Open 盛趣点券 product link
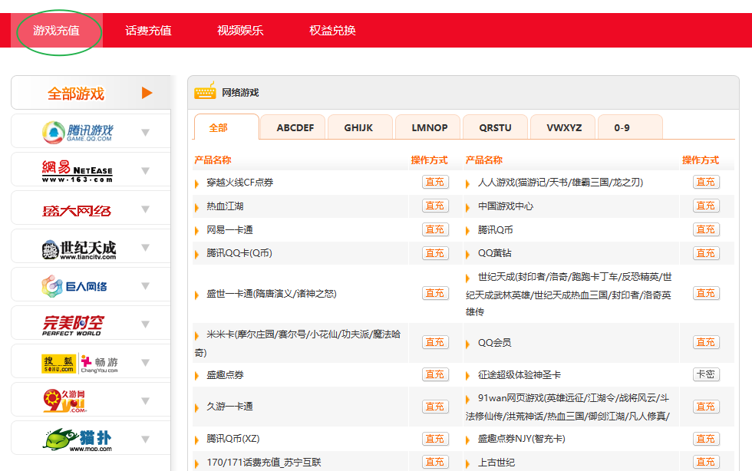 (225, 374)
